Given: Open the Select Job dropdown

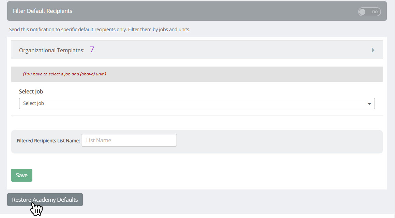Looking at the screenshot, I should (x=197, y=103).
